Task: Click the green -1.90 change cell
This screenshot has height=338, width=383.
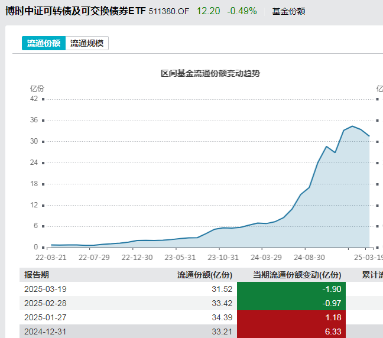Action: click(x=291, y=289)
